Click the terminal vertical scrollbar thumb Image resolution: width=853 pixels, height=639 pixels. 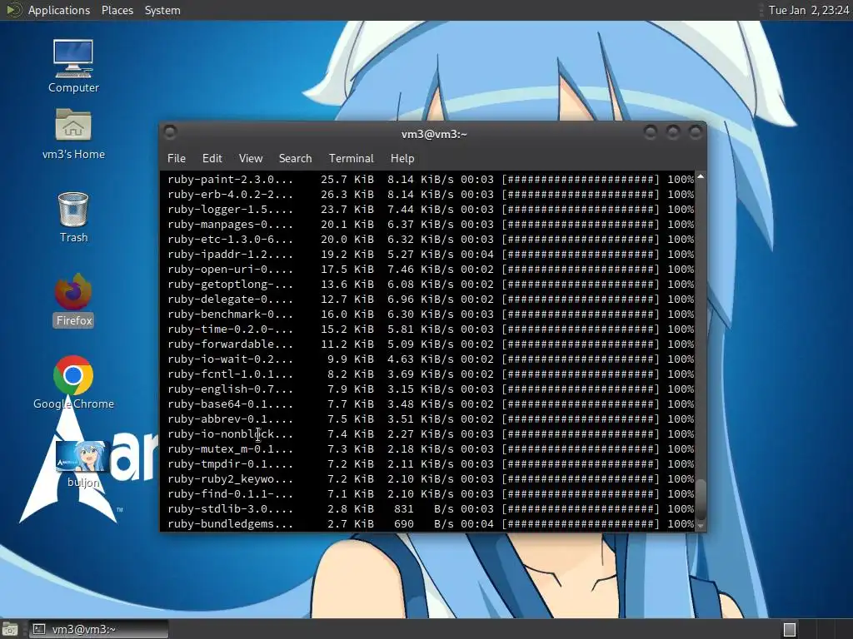(701, 499)
